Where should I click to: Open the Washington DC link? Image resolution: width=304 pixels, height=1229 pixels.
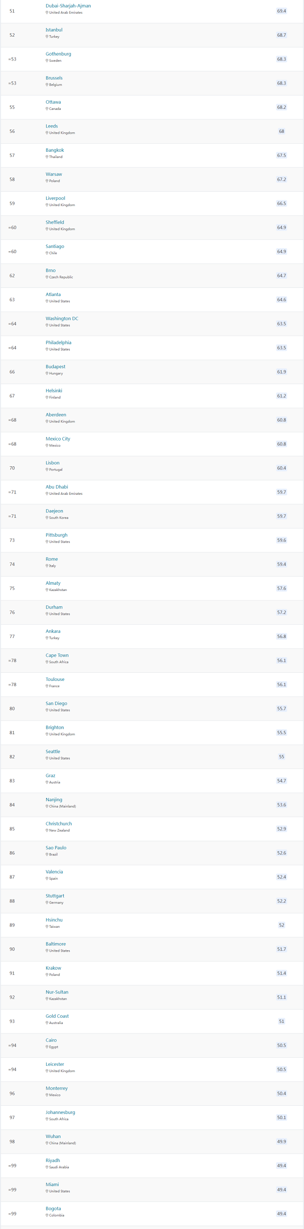pos(62,319)
